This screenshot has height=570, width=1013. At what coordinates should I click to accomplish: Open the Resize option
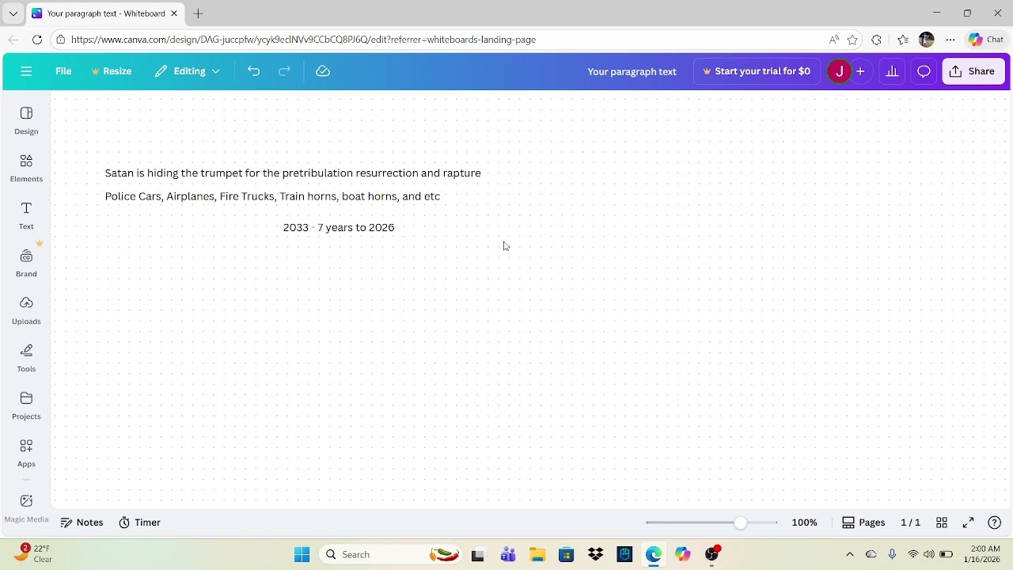click(x=112, y=71)
